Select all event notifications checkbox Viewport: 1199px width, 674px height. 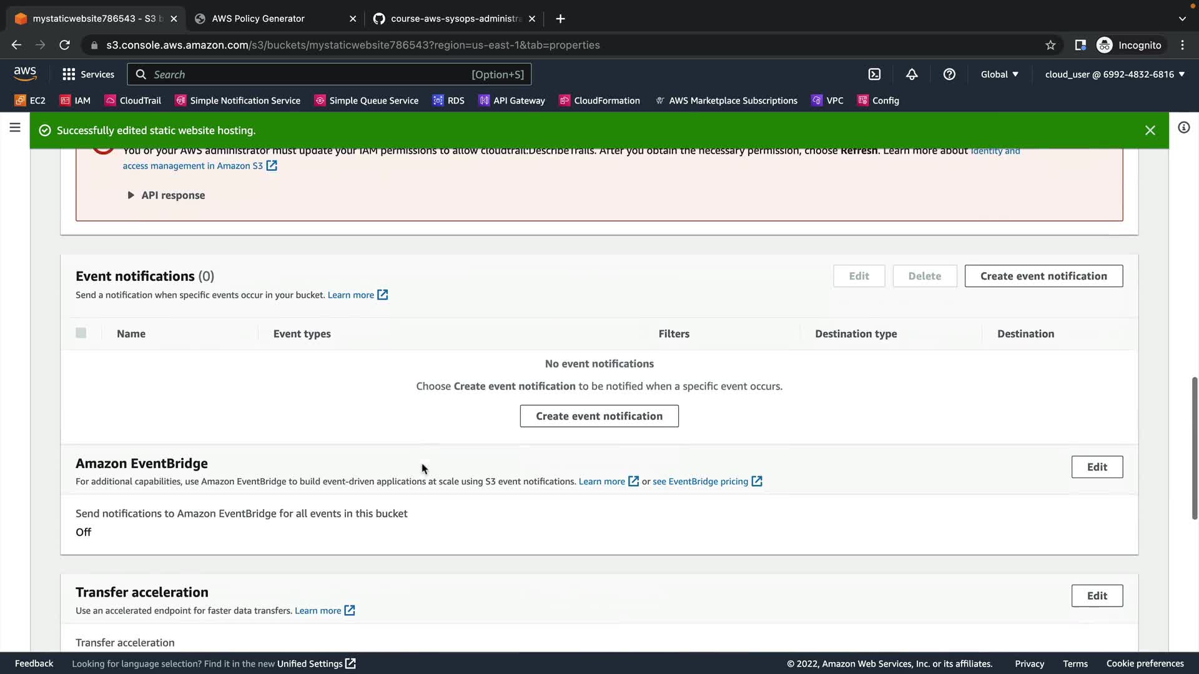coord(81,333)
